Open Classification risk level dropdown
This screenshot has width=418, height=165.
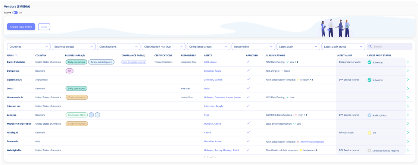pyautogui.click(x=163, y=47)
